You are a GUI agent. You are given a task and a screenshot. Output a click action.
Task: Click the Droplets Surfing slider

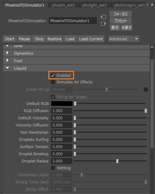[110, 139]
